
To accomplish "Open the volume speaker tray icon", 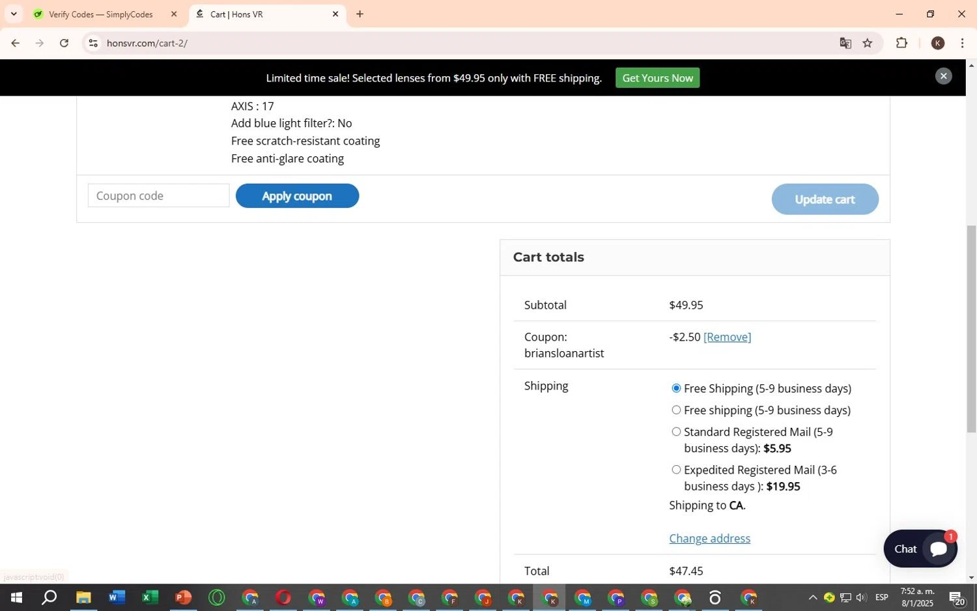I will point(861,597).
